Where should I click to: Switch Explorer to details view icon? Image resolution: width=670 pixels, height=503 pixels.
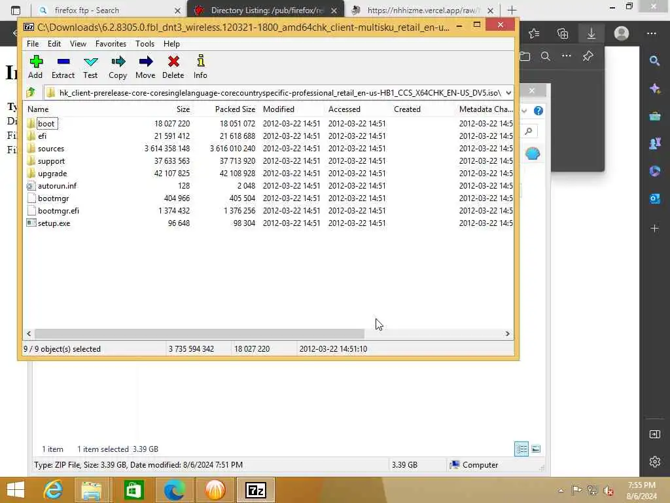[521, 449]
